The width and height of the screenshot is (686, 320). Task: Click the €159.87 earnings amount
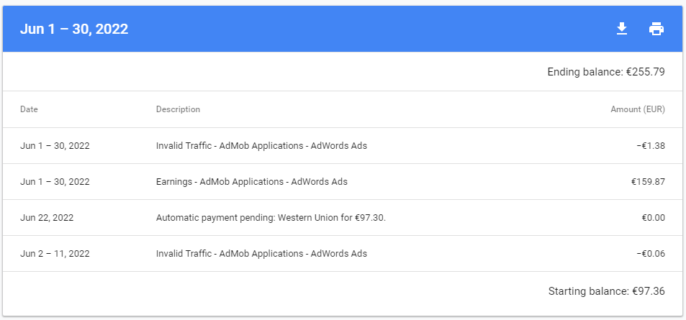click(x=648, y=182)
